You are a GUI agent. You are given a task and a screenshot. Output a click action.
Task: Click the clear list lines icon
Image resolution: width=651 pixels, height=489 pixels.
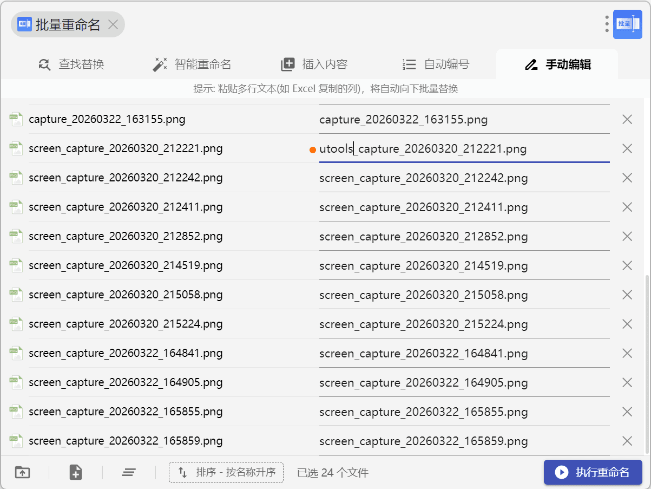[x=128, y=472]
